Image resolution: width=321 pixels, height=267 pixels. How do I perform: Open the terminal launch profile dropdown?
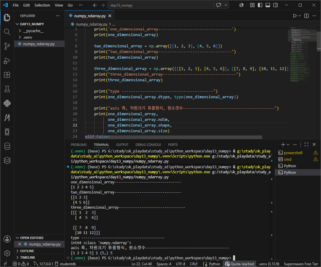pyautogui.click(x=288, y=145)
